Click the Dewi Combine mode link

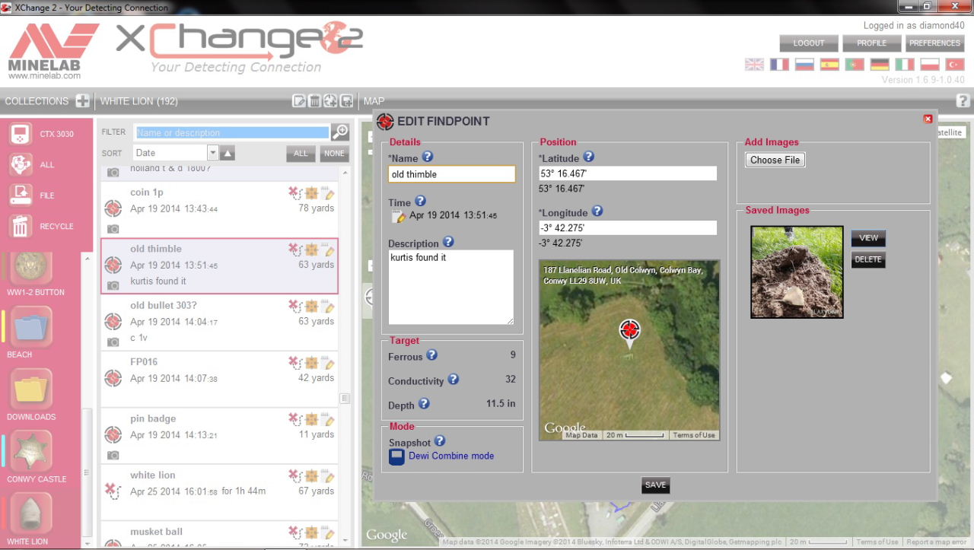451,456
